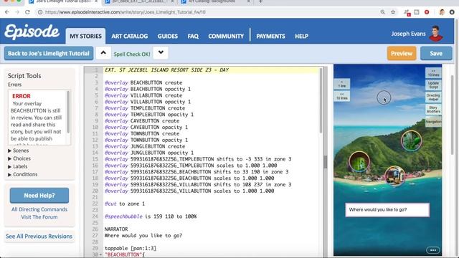Step back 1 line in preview
This screenshot has width=459, height=258.
coord(342,84)
